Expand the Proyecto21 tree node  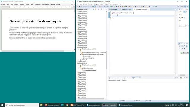pyautogui.click(x=77, y=62)
